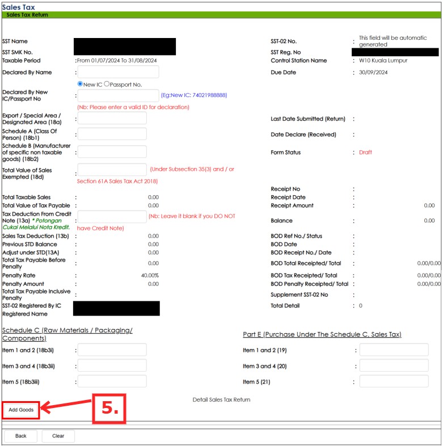This screenshot has width=443, height=446.
Task: Focus Total Value of Sales Exempted field
Action: point(112,170)
